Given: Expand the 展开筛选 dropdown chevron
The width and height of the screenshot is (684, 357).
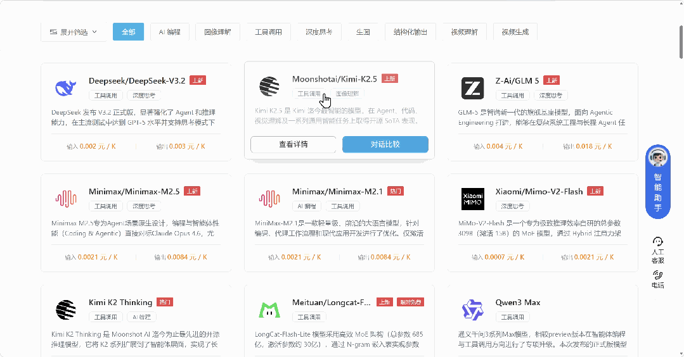Looking at the screenshot, I should pyautogui.click(x=94, y=32).
